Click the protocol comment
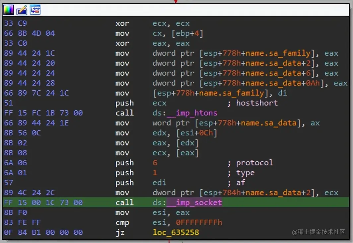 point(254,163)
